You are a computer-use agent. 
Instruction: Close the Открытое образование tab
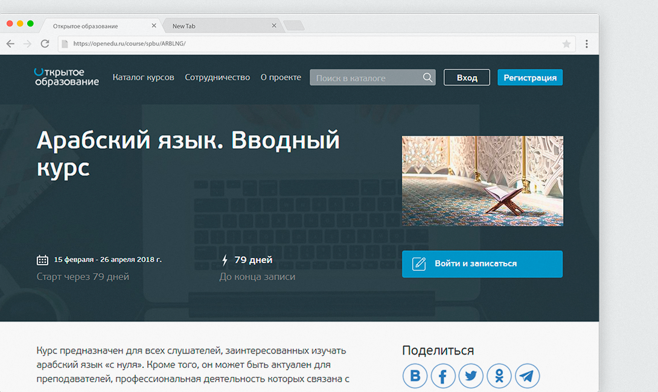pos(154,25)
